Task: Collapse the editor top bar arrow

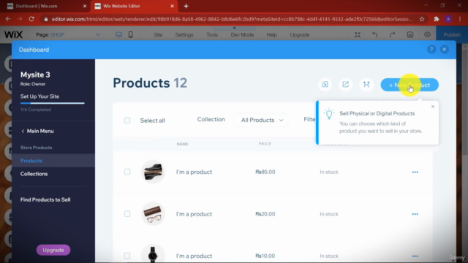Action: pyautogui.click(x=234, y=28)
